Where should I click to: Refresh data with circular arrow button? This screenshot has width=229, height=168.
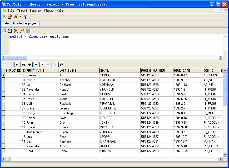(x=61, y=65)
